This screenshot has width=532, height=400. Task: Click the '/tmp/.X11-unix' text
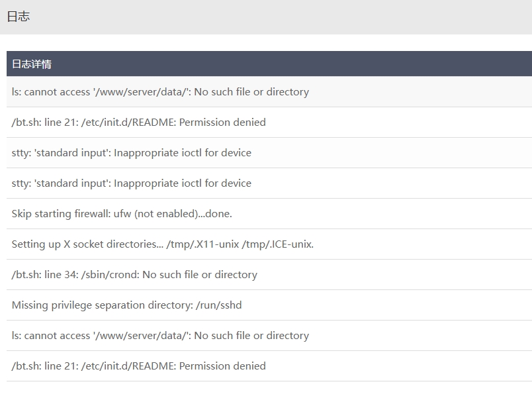pos(202,244)
